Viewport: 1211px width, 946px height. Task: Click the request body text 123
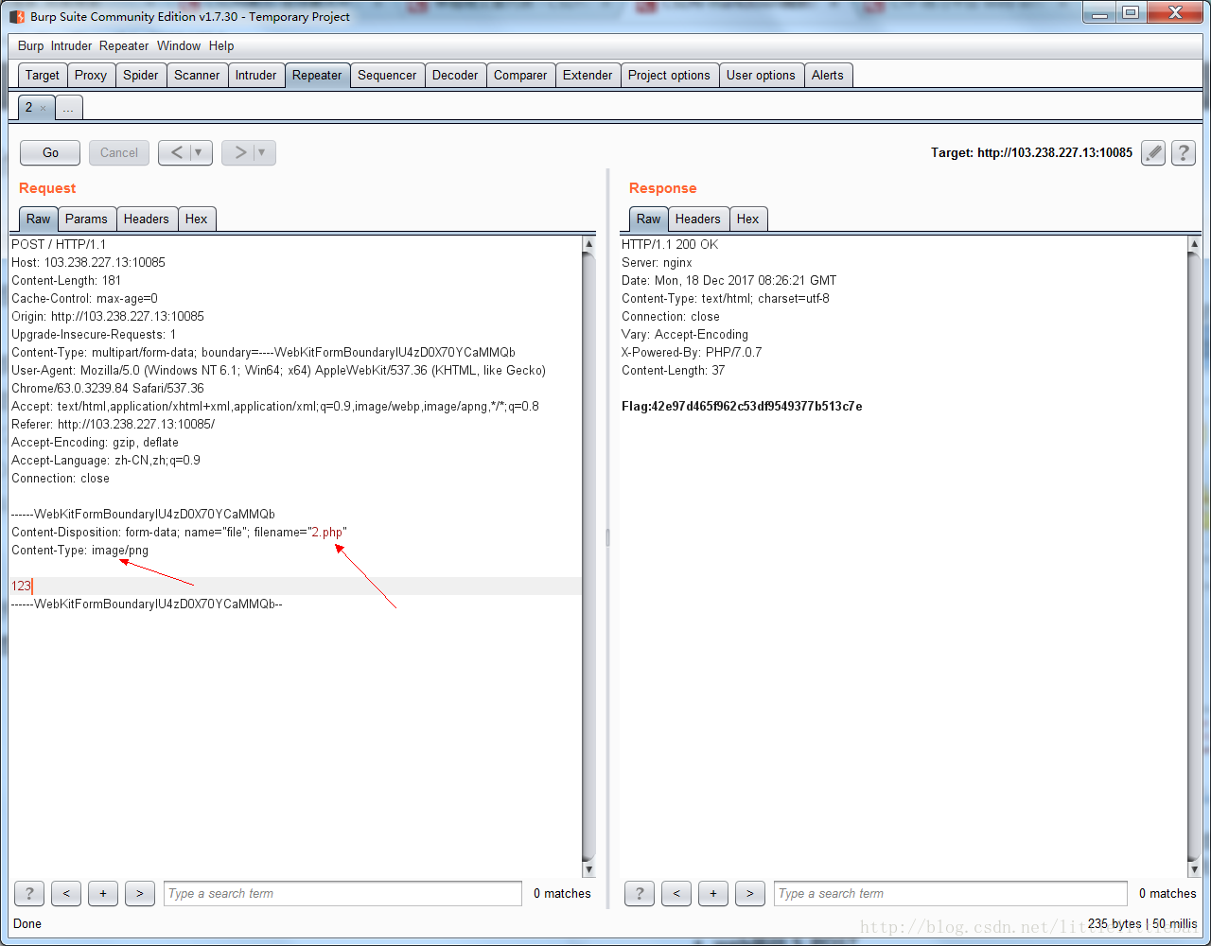coord(21,587)
